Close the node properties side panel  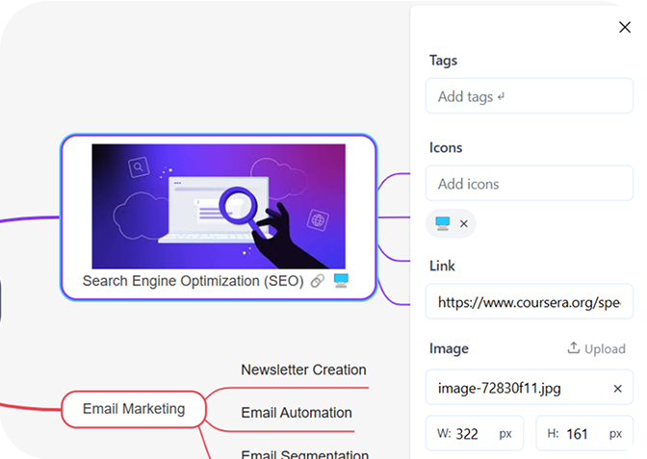tap(624, 28)
